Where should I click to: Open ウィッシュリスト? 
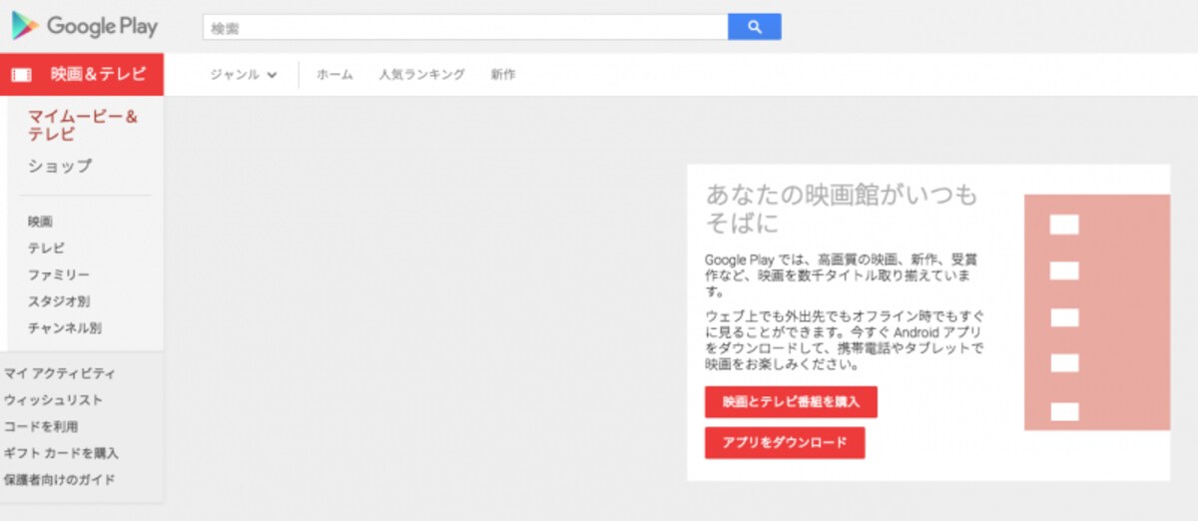(53, 400)
